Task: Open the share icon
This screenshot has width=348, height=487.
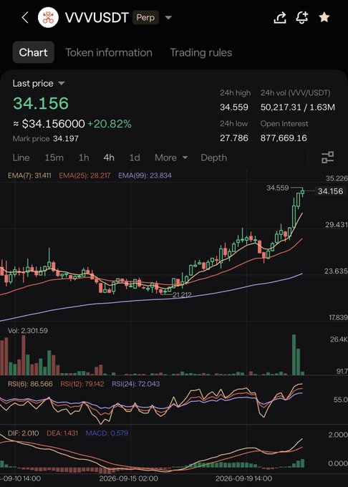Action: coord(280,17)
